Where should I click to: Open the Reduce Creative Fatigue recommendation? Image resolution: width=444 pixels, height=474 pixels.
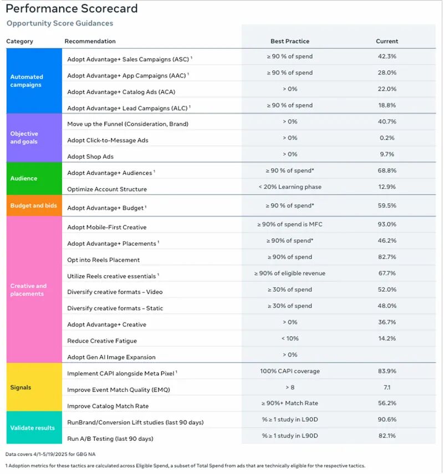102,341
